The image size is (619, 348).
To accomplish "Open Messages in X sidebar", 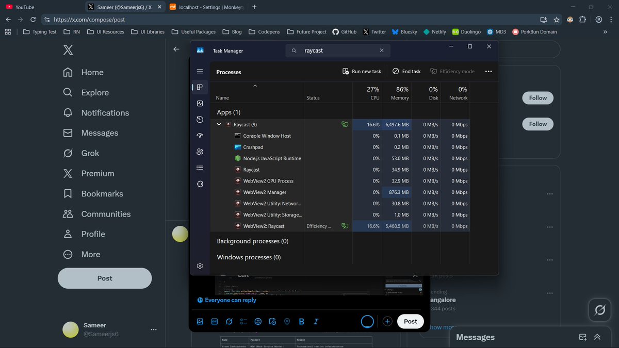I will tap(90, 132).
